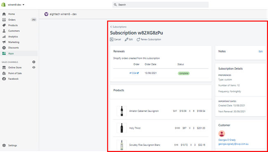This screenshot has height=152, width=268.
Task: Click the Shopify logo icon
Action: [x=4, y=5]
